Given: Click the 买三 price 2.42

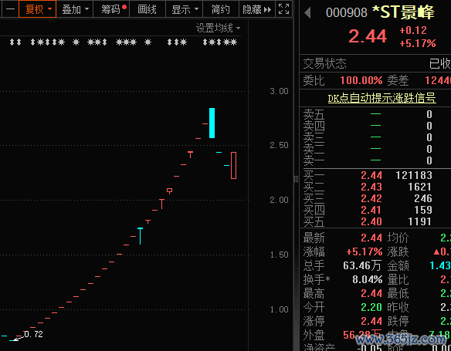Looking at the screenshot, I should 371,198.
